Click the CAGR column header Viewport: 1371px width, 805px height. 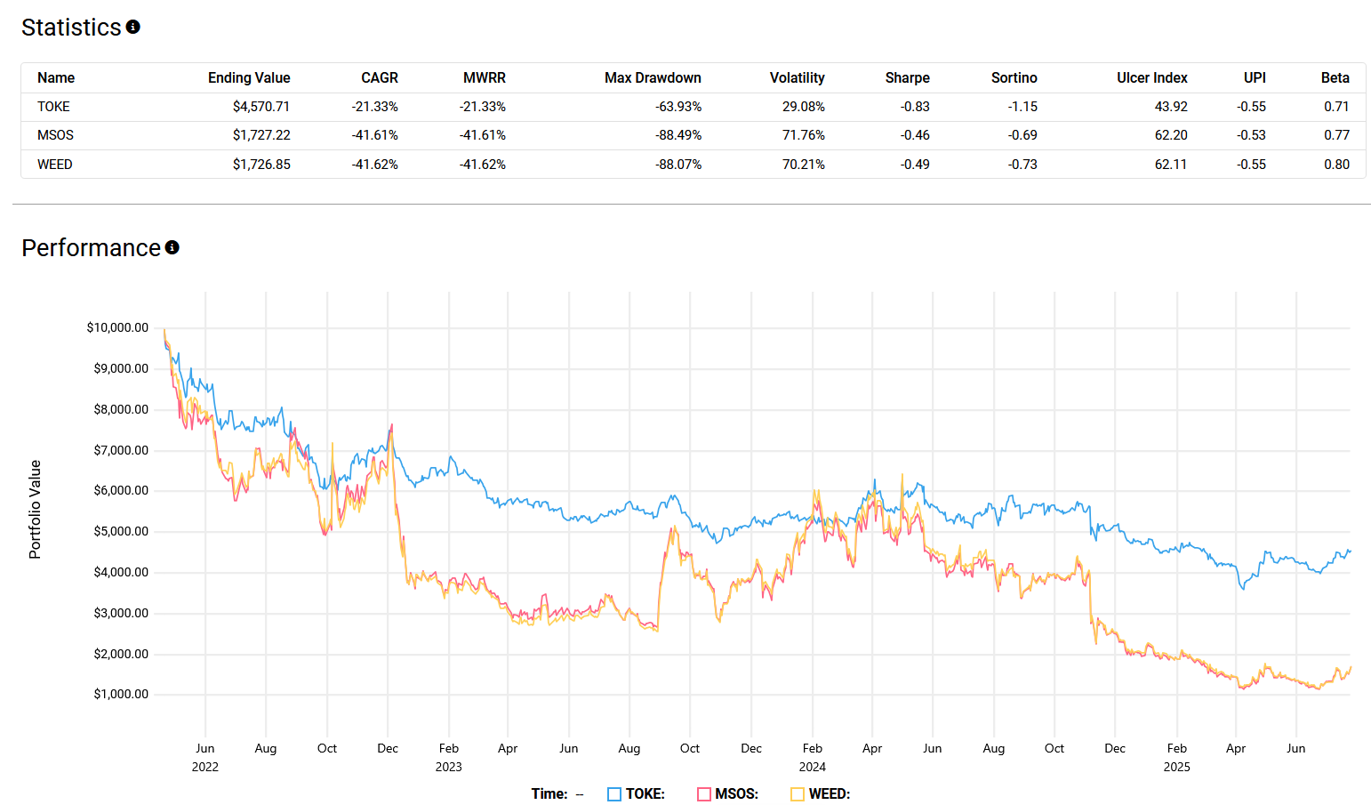click(380, 78)
